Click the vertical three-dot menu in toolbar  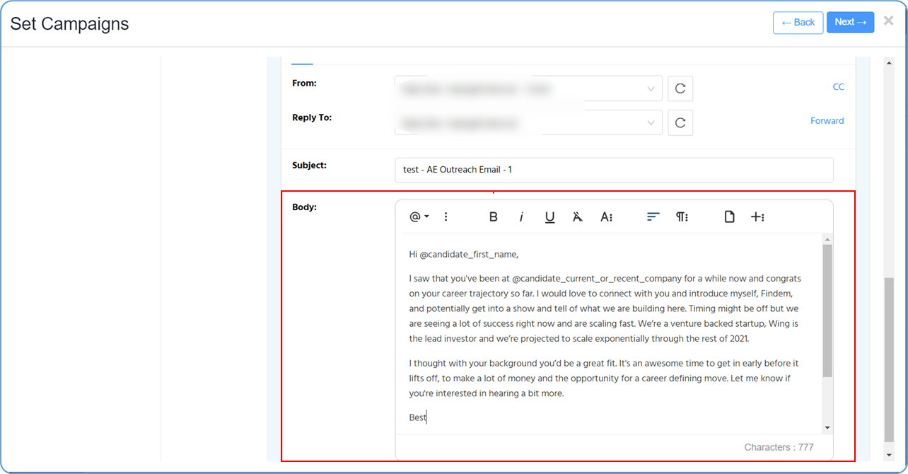pos(446,217)
